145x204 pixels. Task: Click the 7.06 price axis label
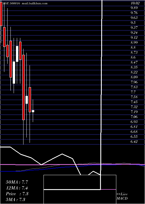click(x=134, y=117)
